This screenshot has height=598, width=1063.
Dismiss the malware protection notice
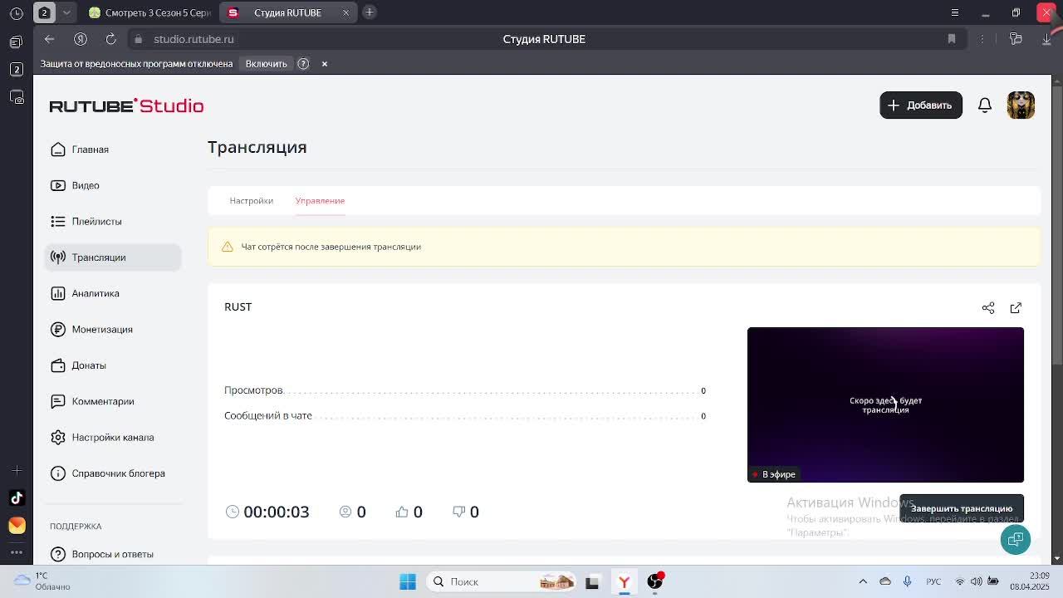(325, 64)
